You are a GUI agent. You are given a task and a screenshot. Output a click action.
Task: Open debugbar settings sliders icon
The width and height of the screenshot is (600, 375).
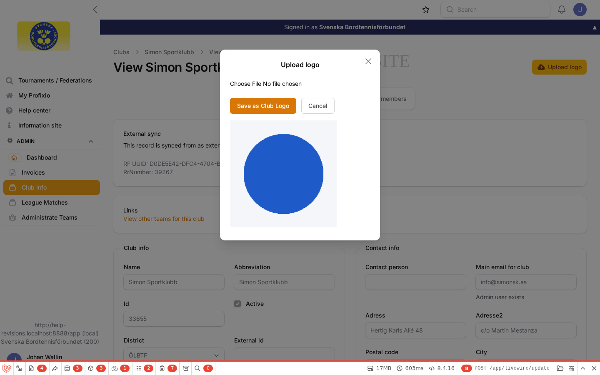coord(572,368)
